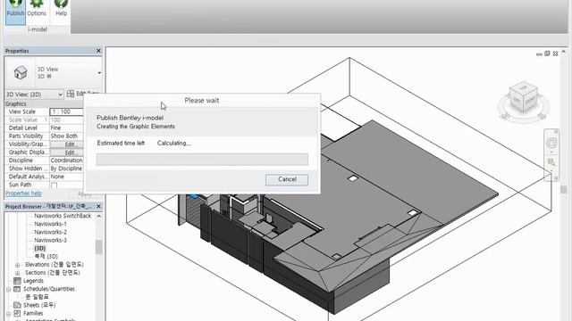Click the 3D View house type icon
This screenshot has height=321, width=572.
pyautogui.click(x=21, y=72)
